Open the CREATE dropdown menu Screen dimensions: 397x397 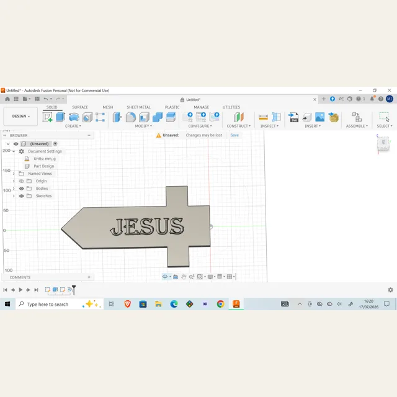coord(73,126)
